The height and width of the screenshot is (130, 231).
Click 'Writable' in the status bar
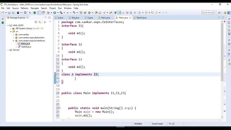pos(138,124)
